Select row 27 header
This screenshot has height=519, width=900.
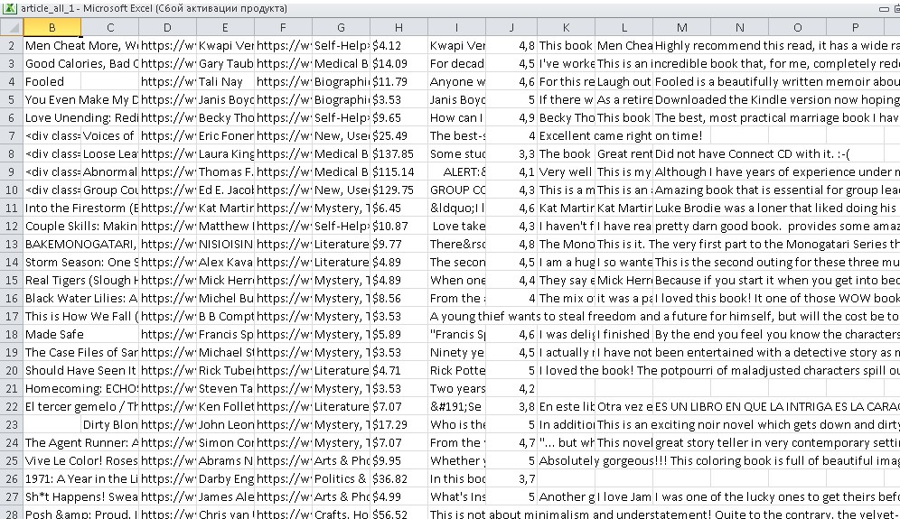pos(12,497)
